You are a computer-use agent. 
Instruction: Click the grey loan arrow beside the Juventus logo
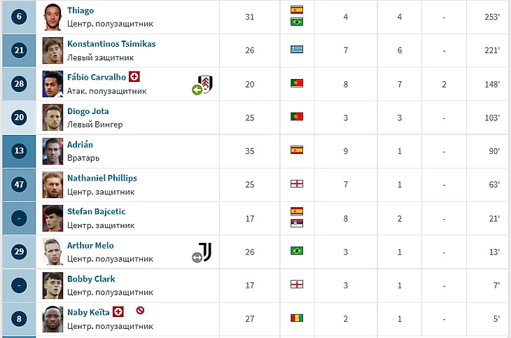pos(197,258)
